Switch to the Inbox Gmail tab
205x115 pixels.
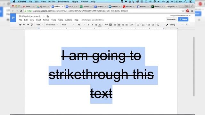pos(29,6)
